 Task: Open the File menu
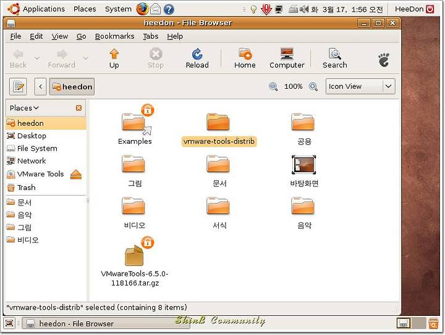coord(15,36)
